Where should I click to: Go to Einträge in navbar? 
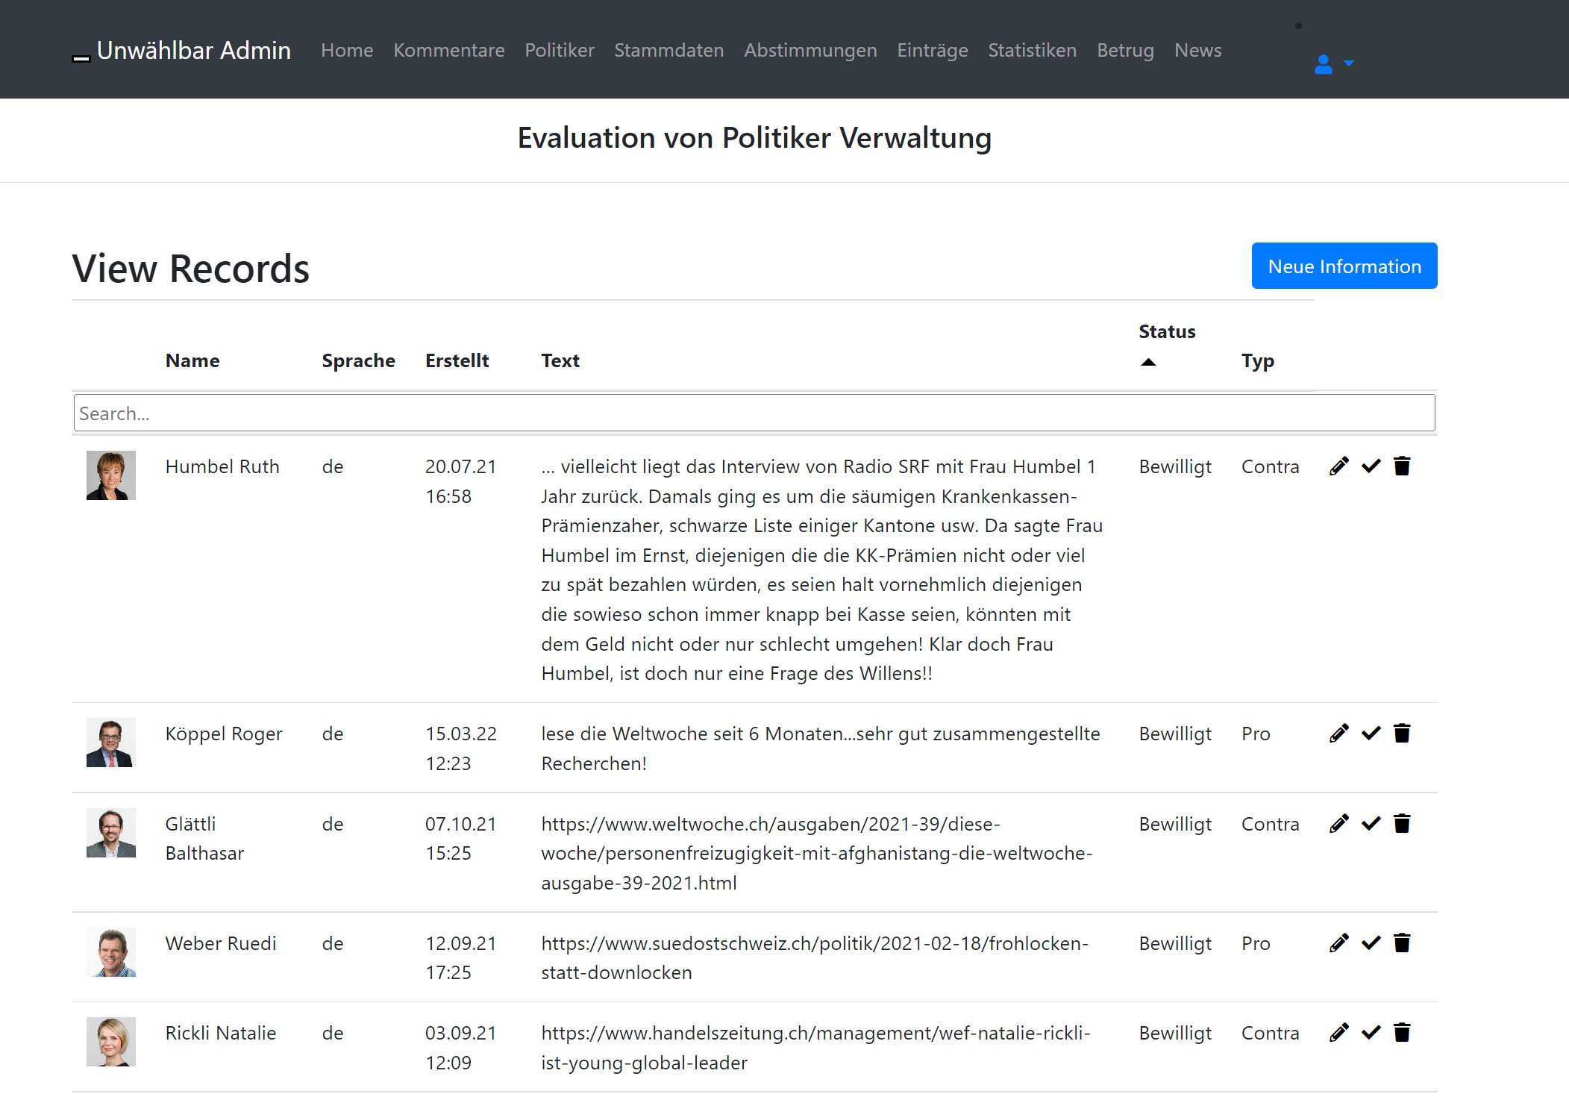coord(933,50)
